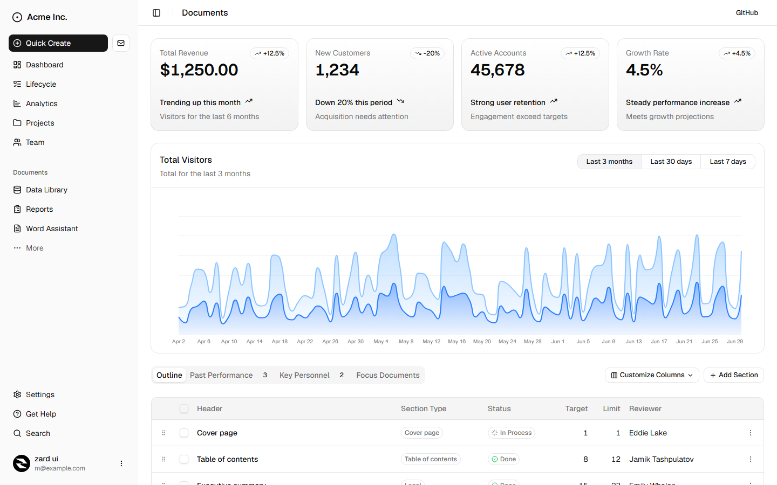Click the Reviewer column header

[x=645, y=408]
